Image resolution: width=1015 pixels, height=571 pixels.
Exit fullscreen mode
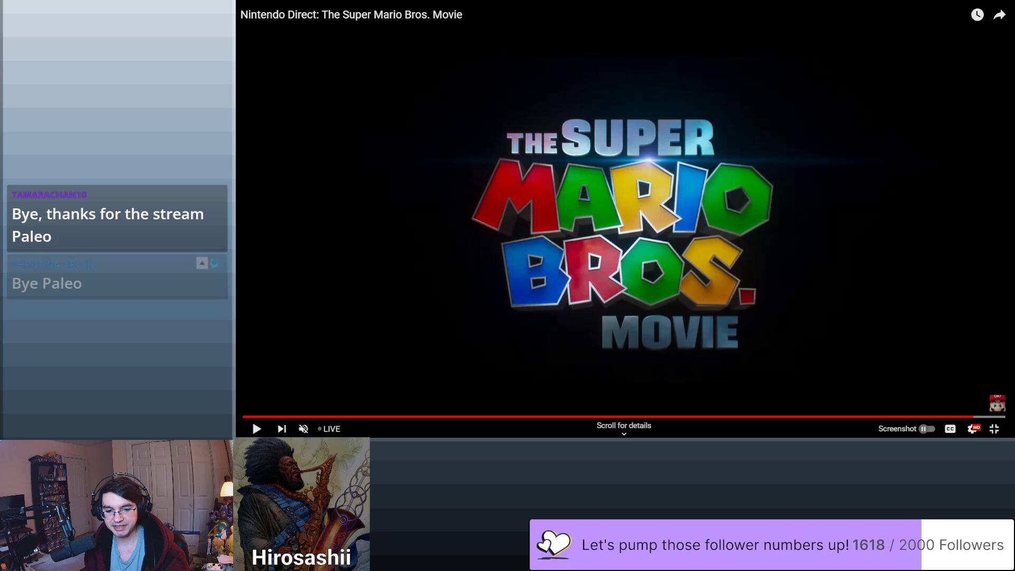tap(994, 429)
